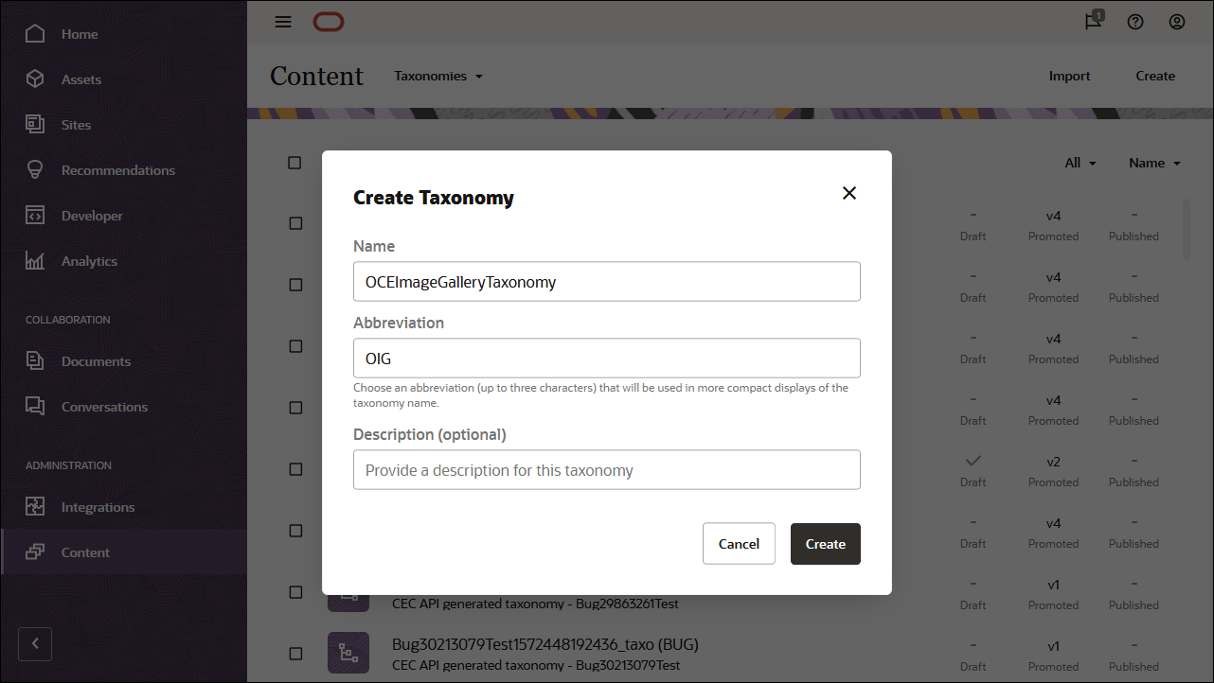Open the Recommendations panel
The height and width of the screenshot is (683, 1214).
click(x=117, y=169)
